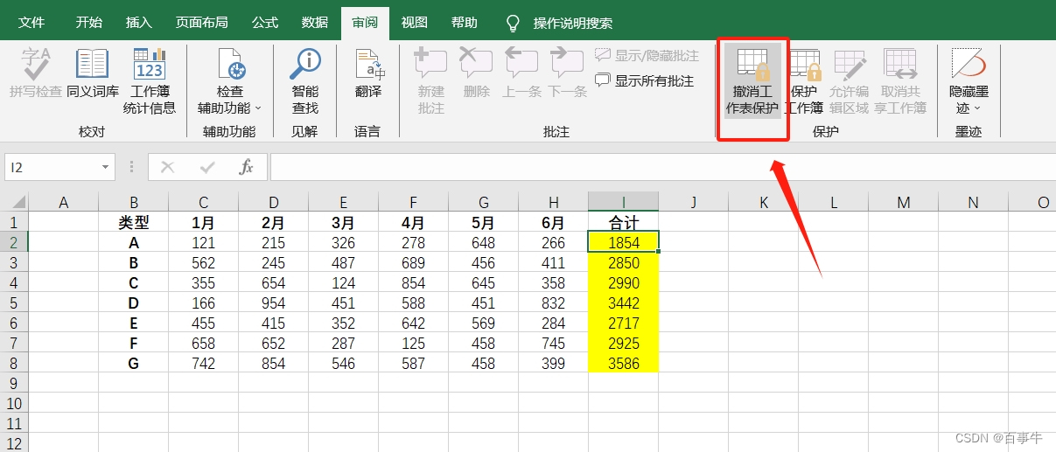This screenshot has height=452, width=1056.
Task: Select the Review (审阅) tab
Action: tap(365, 23)
